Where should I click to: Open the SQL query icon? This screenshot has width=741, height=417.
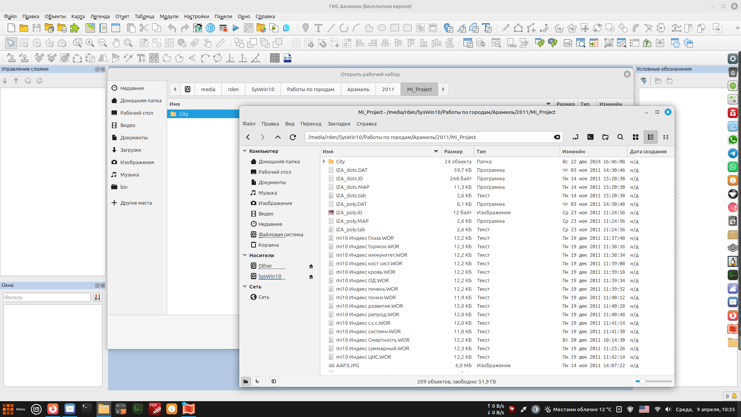(568, 43)
